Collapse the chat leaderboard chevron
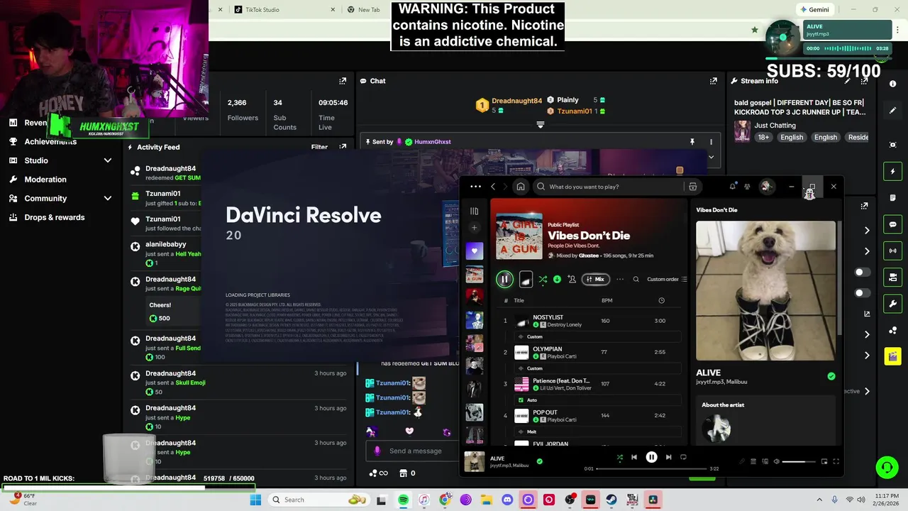Screen dimensions: 908x511 (x=540, y=124)
